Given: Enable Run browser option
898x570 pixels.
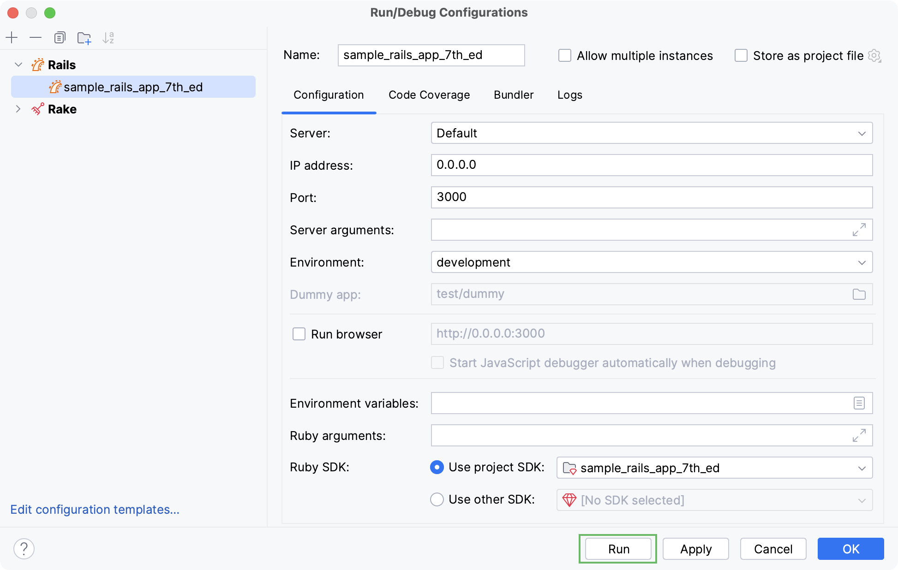Looking at the screenshot, I should pos(299,334).
